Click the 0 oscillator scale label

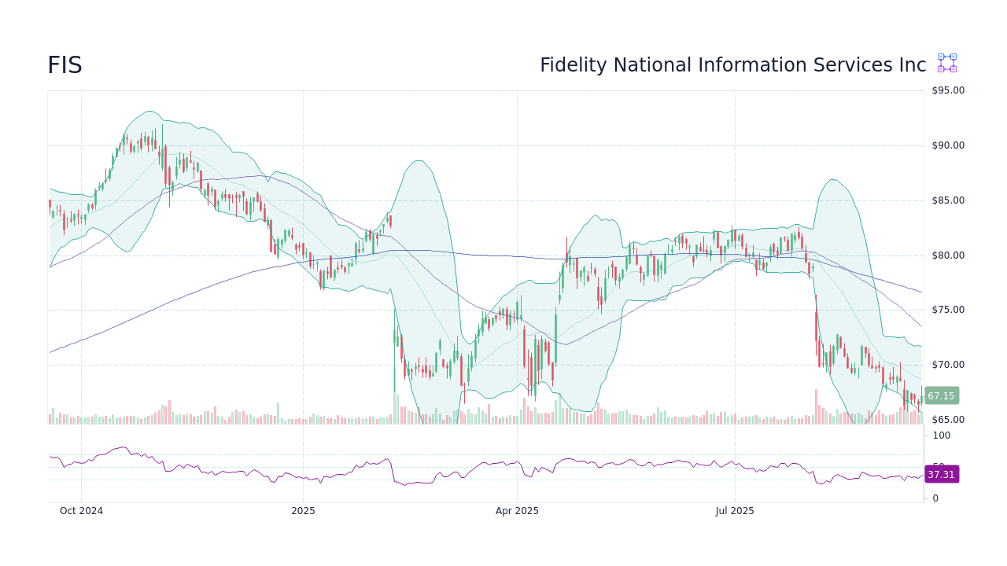935,497
